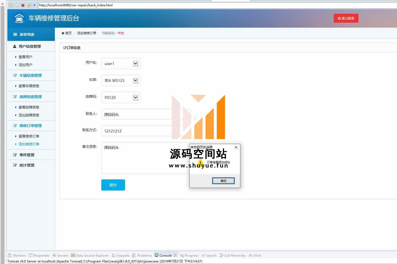Expand the 统计管理 menu section
Screen dimensions: 397x264
(x=27, y=165)
